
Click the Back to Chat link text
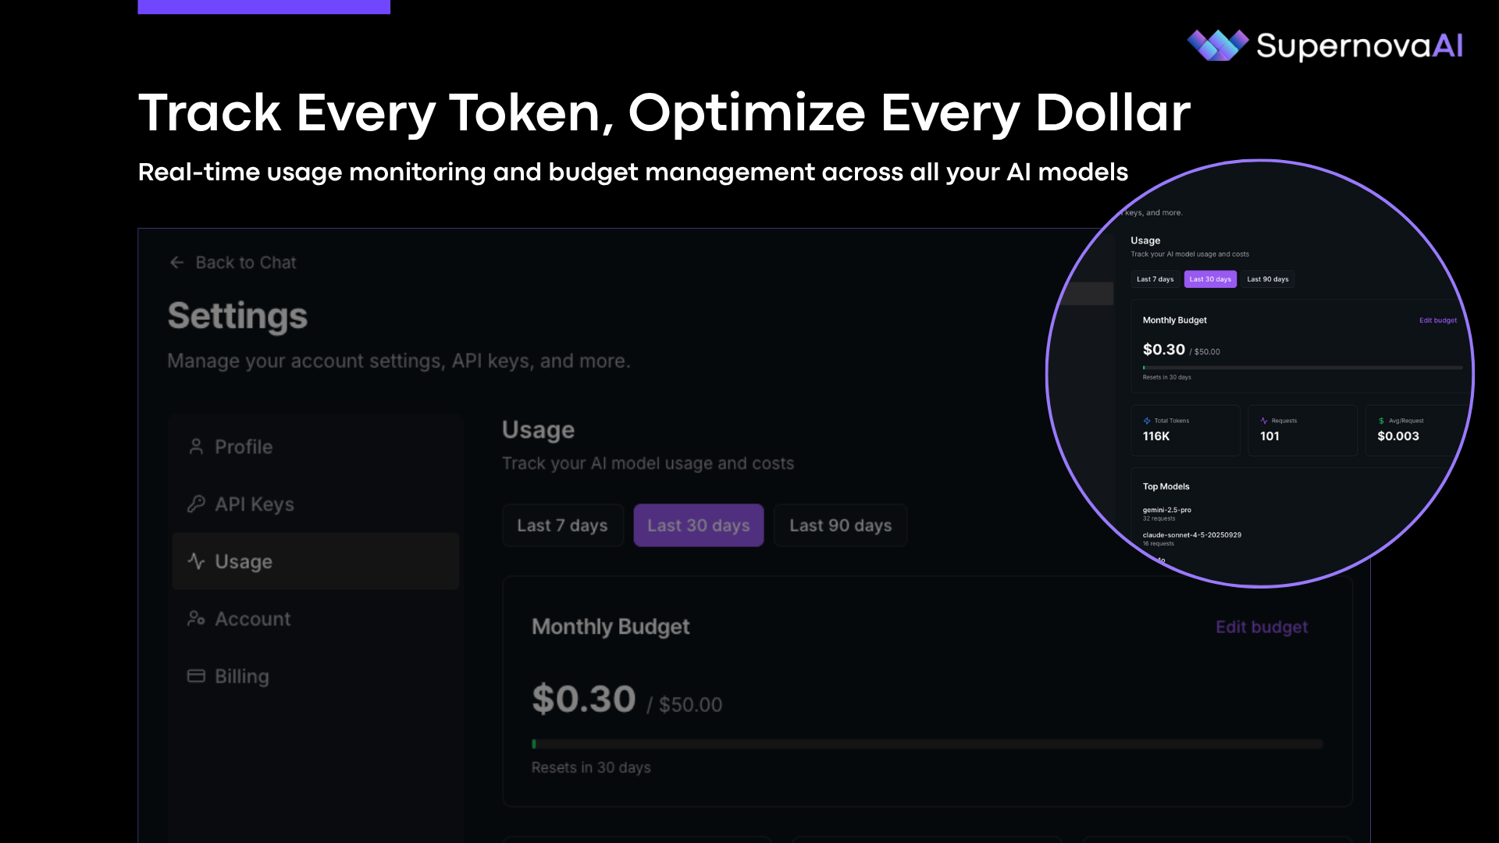point(246,262)
